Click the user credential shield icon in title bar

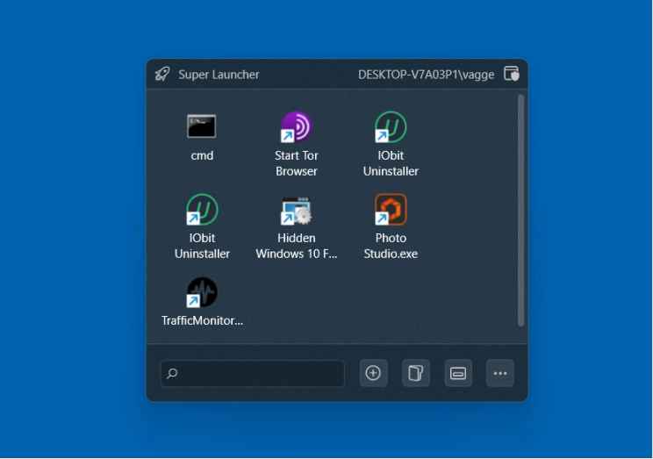point(512,74)
